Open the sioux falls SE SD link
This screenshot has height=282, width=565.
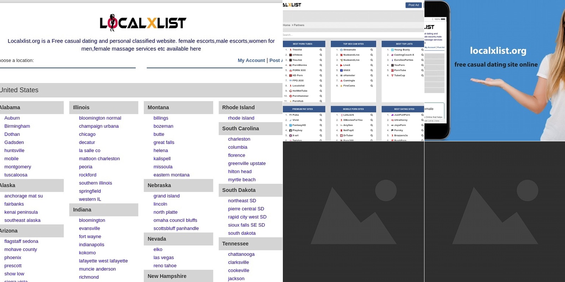246,225
